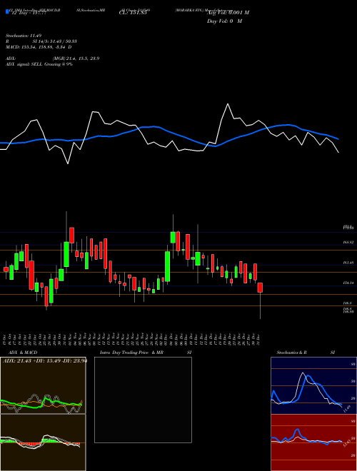Click the ADX: 21.43 +DY: 15.49 header
The height and width of the screenshot is (471, 357).
(44, 360)
